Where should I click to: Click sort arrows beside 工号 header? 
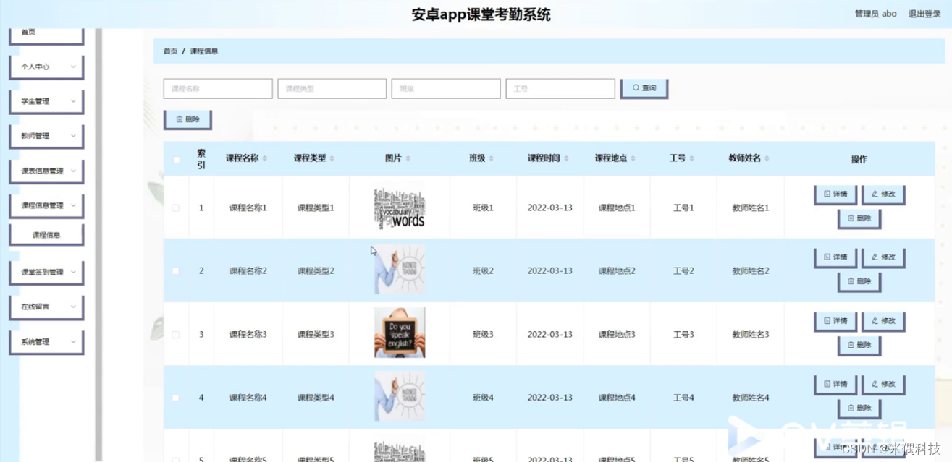[x=692, y=158]
